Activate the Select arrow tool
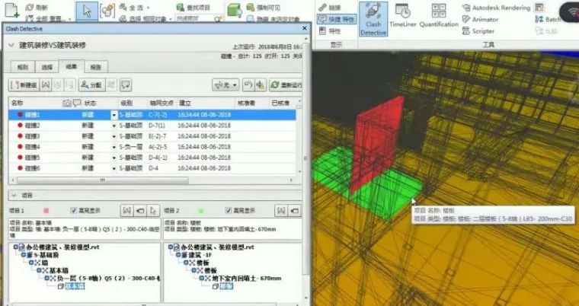 87,11
